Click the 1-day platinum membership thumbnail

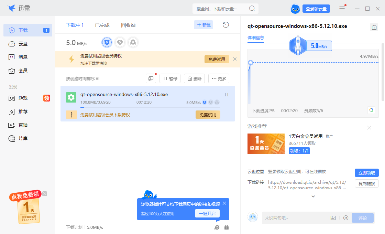coord(266,144)
